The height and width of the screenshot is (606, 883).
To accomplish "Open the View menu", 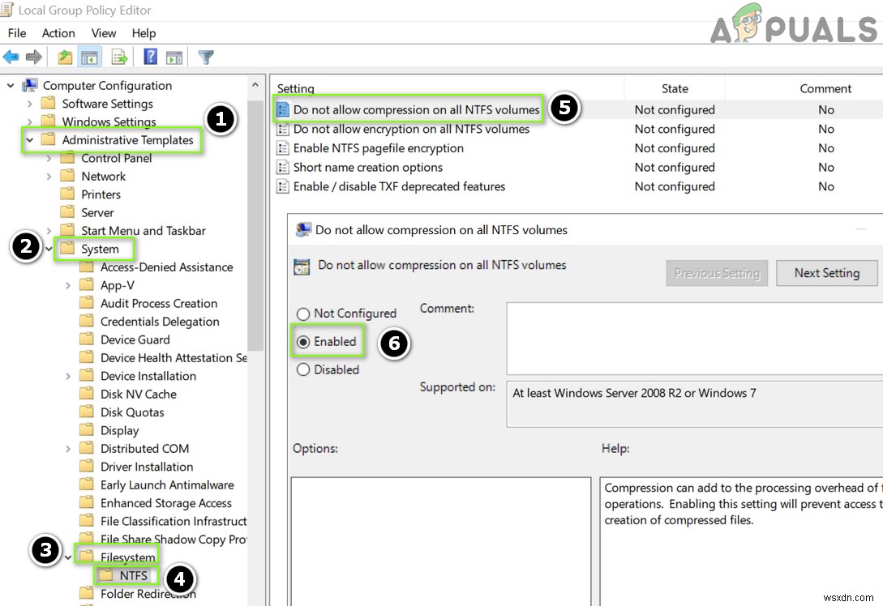I will pos(104,33).
